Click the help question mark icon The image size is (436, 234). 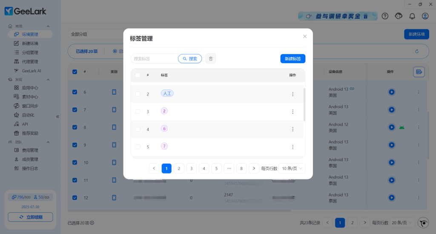tap(385, 16)
